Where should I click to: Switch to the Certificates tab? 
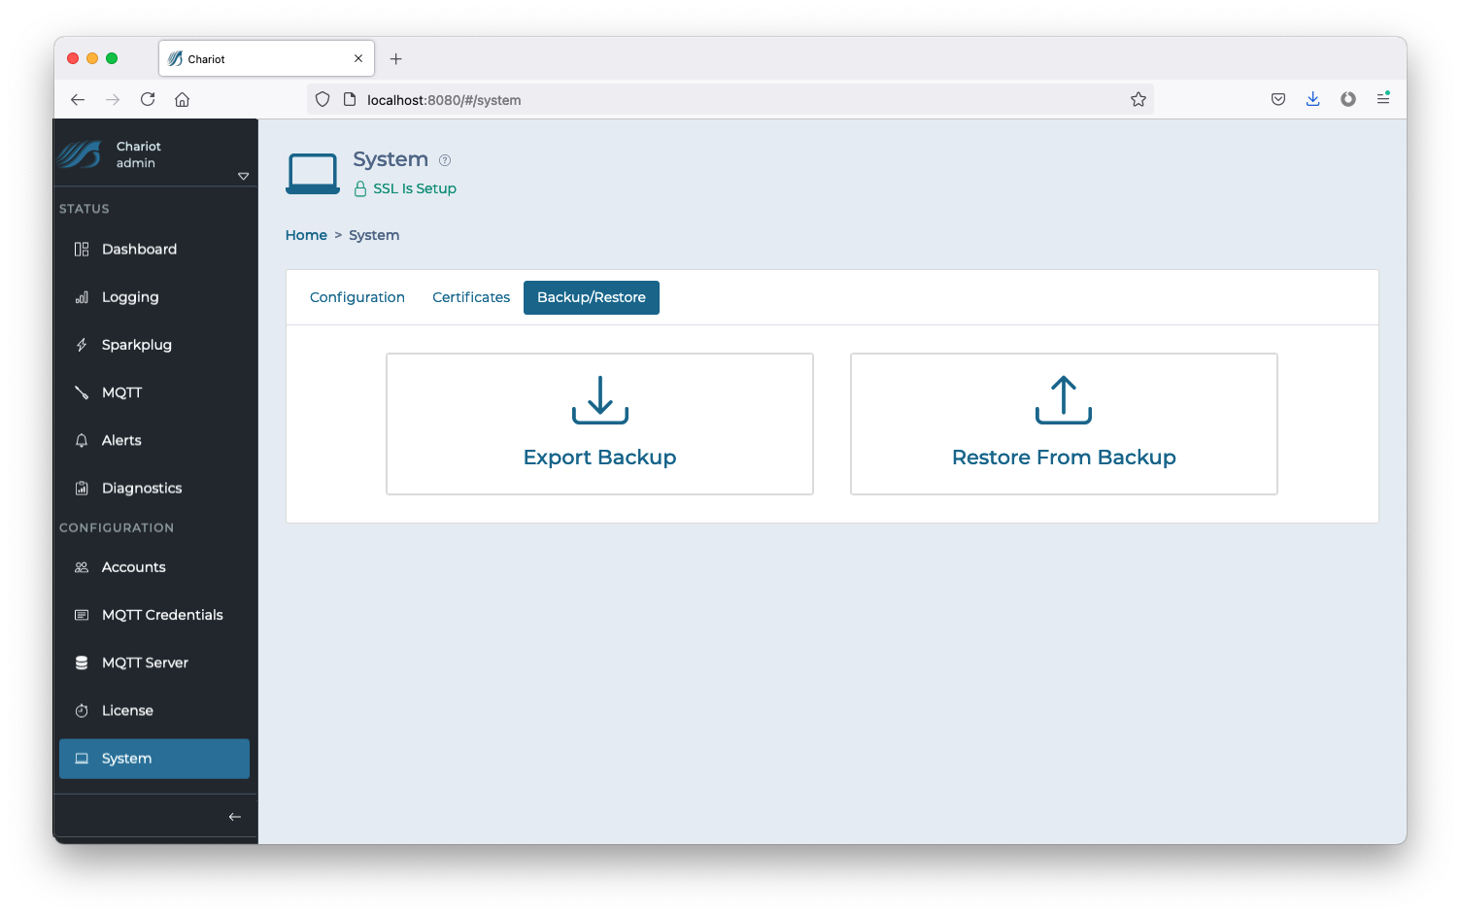tap(471, 297)
